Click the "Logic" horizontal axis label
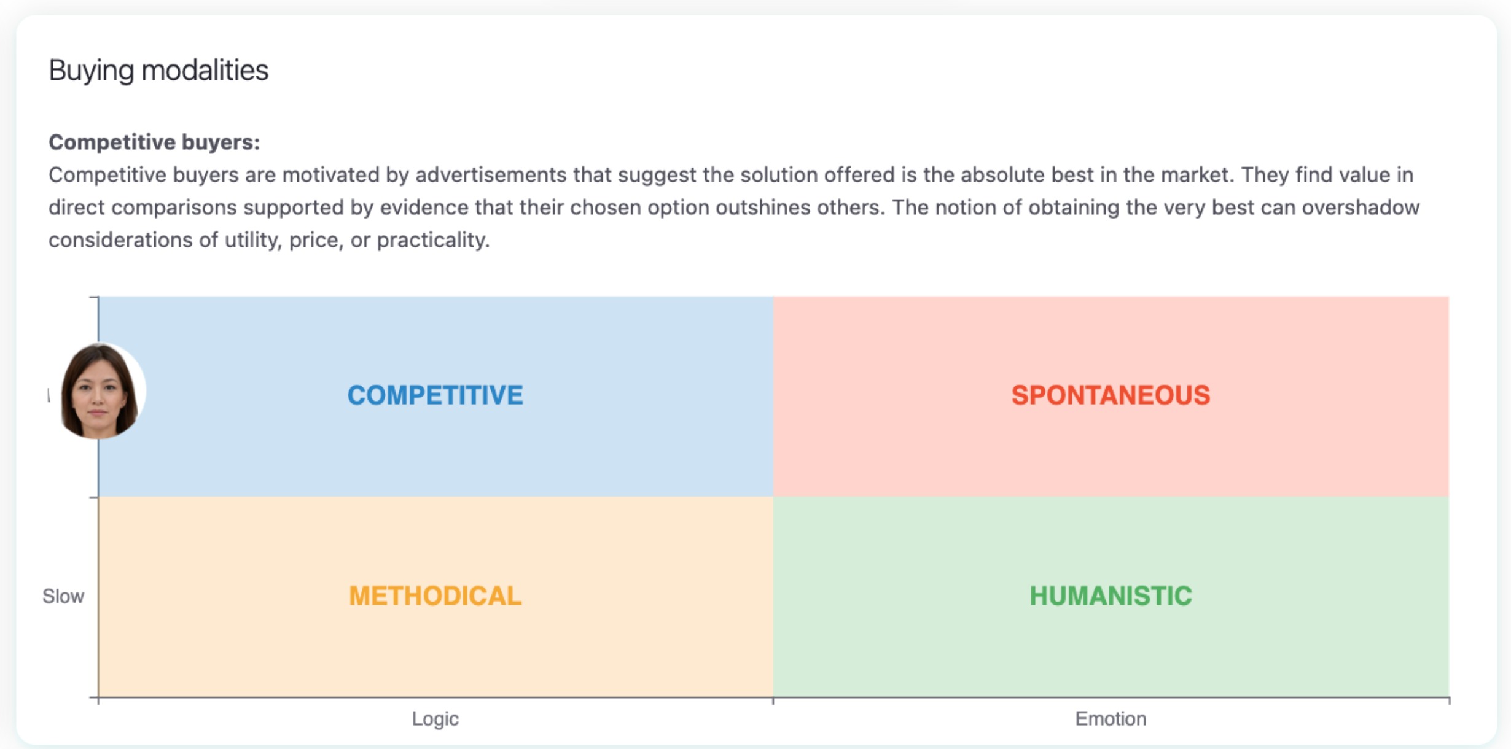This screenshot has width=1511, height=749. [x=435, y=718]
